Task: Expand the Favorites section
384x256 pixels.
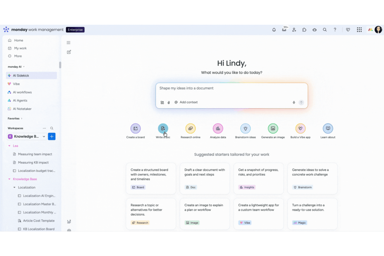Action: 15,119
